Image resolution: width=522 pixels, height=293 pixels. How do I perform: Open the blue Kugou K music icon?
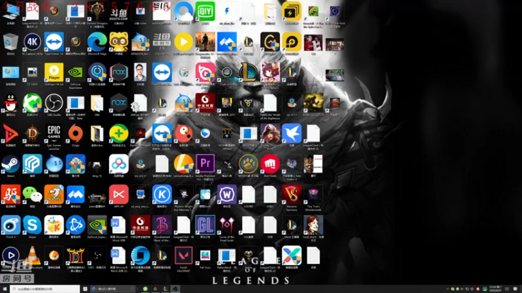pyautogui.click(x=162, y=195)
